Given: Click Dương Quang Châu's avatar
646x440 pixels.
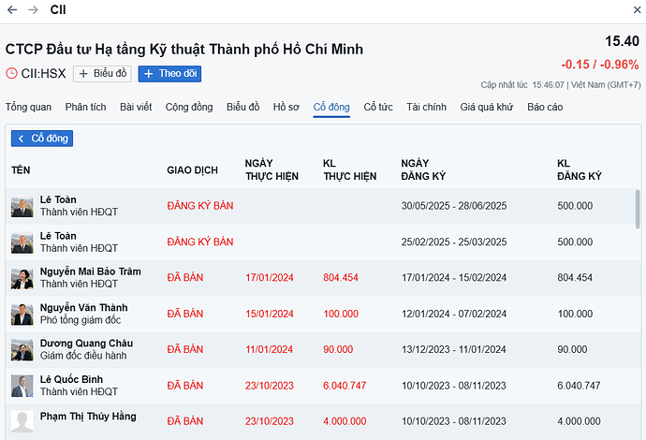Looking at the screenshot, I should tap(22, 350).
